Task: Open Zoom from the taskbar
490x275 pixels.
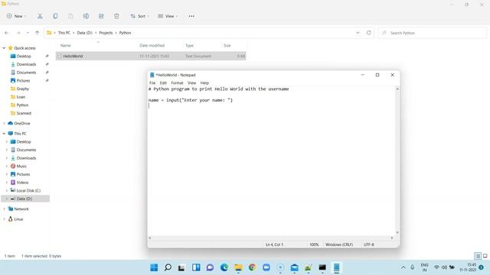Action: tap(266, 267)
